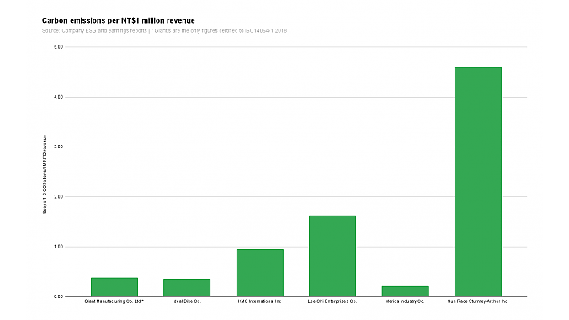Click the 'Sun Race Sturmey-Archer Inc.' axis label
The image size is (569, 320).
pyautogui.click(x=478, y=301)
